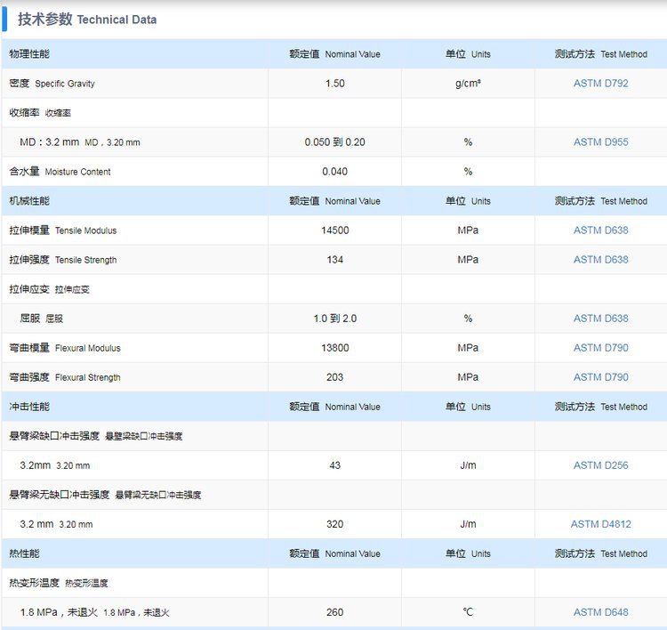The image size is (667, 630).
Task: Click the 拉伸模量 Tensile Modulus label
Action: (62, 230)
